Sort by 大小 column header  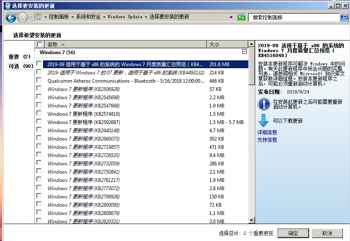pos(227,45)
